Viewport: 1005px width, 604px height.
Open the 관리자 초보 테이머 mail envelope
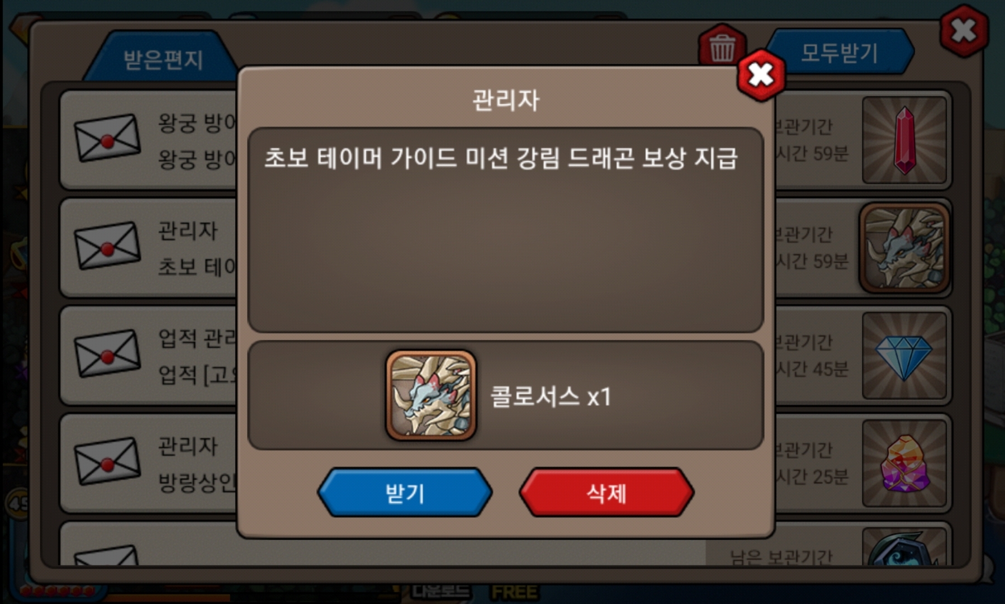pyautogui.click(x=107, y=246)
